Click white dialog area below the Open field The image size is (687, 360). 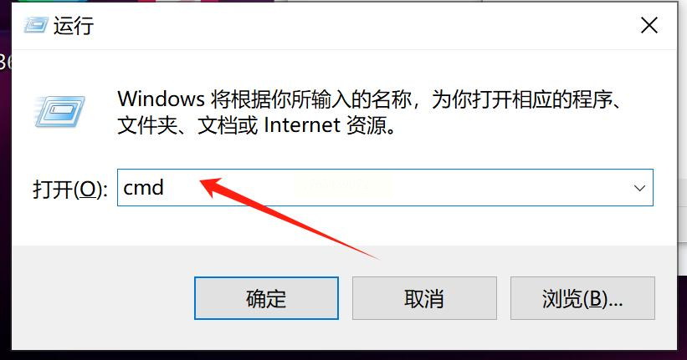point(344,226)
